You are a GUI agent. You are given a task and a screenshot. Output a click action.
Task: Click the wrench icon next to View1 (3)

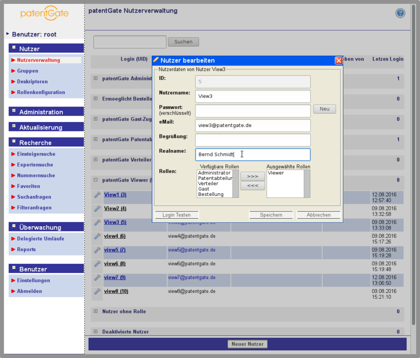[97, 195]
